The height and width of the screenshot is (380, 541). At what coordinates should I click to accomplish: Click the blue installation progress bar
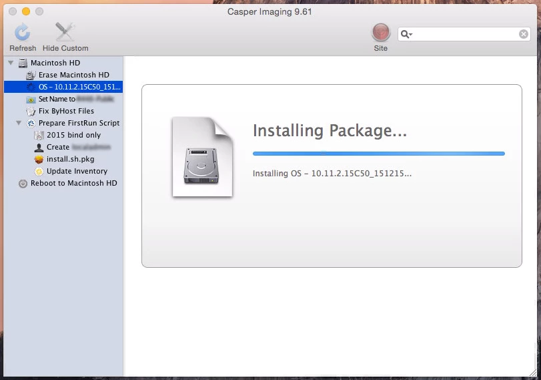[x=378, y=154]
